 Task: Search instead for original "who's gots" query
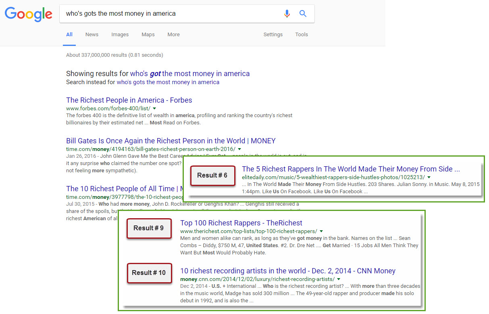tap(168, 82)
